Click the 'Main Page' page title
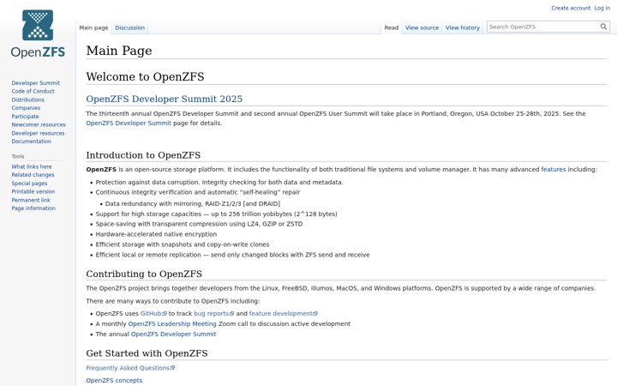617x386 pixels. point(119,51)
